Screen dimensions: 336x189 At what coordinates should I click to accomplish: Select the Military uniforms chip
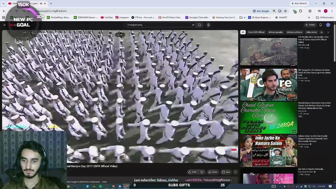(295, 32)
